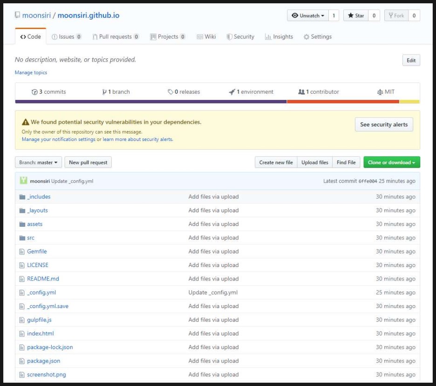436x386 pixels.
Task: Click the _config.yml.save file icon
Action: 22,306
